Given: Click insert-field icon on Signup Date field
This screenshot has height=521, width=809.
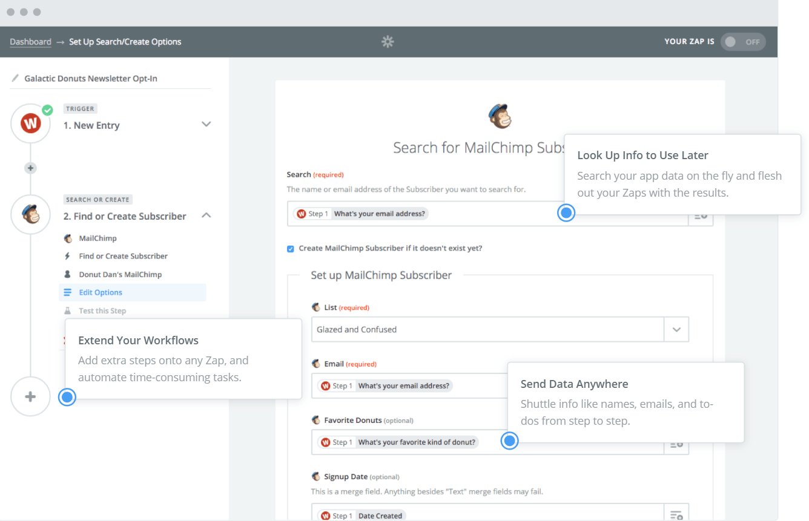Looking at the screenshot, I should click(676, 515).
